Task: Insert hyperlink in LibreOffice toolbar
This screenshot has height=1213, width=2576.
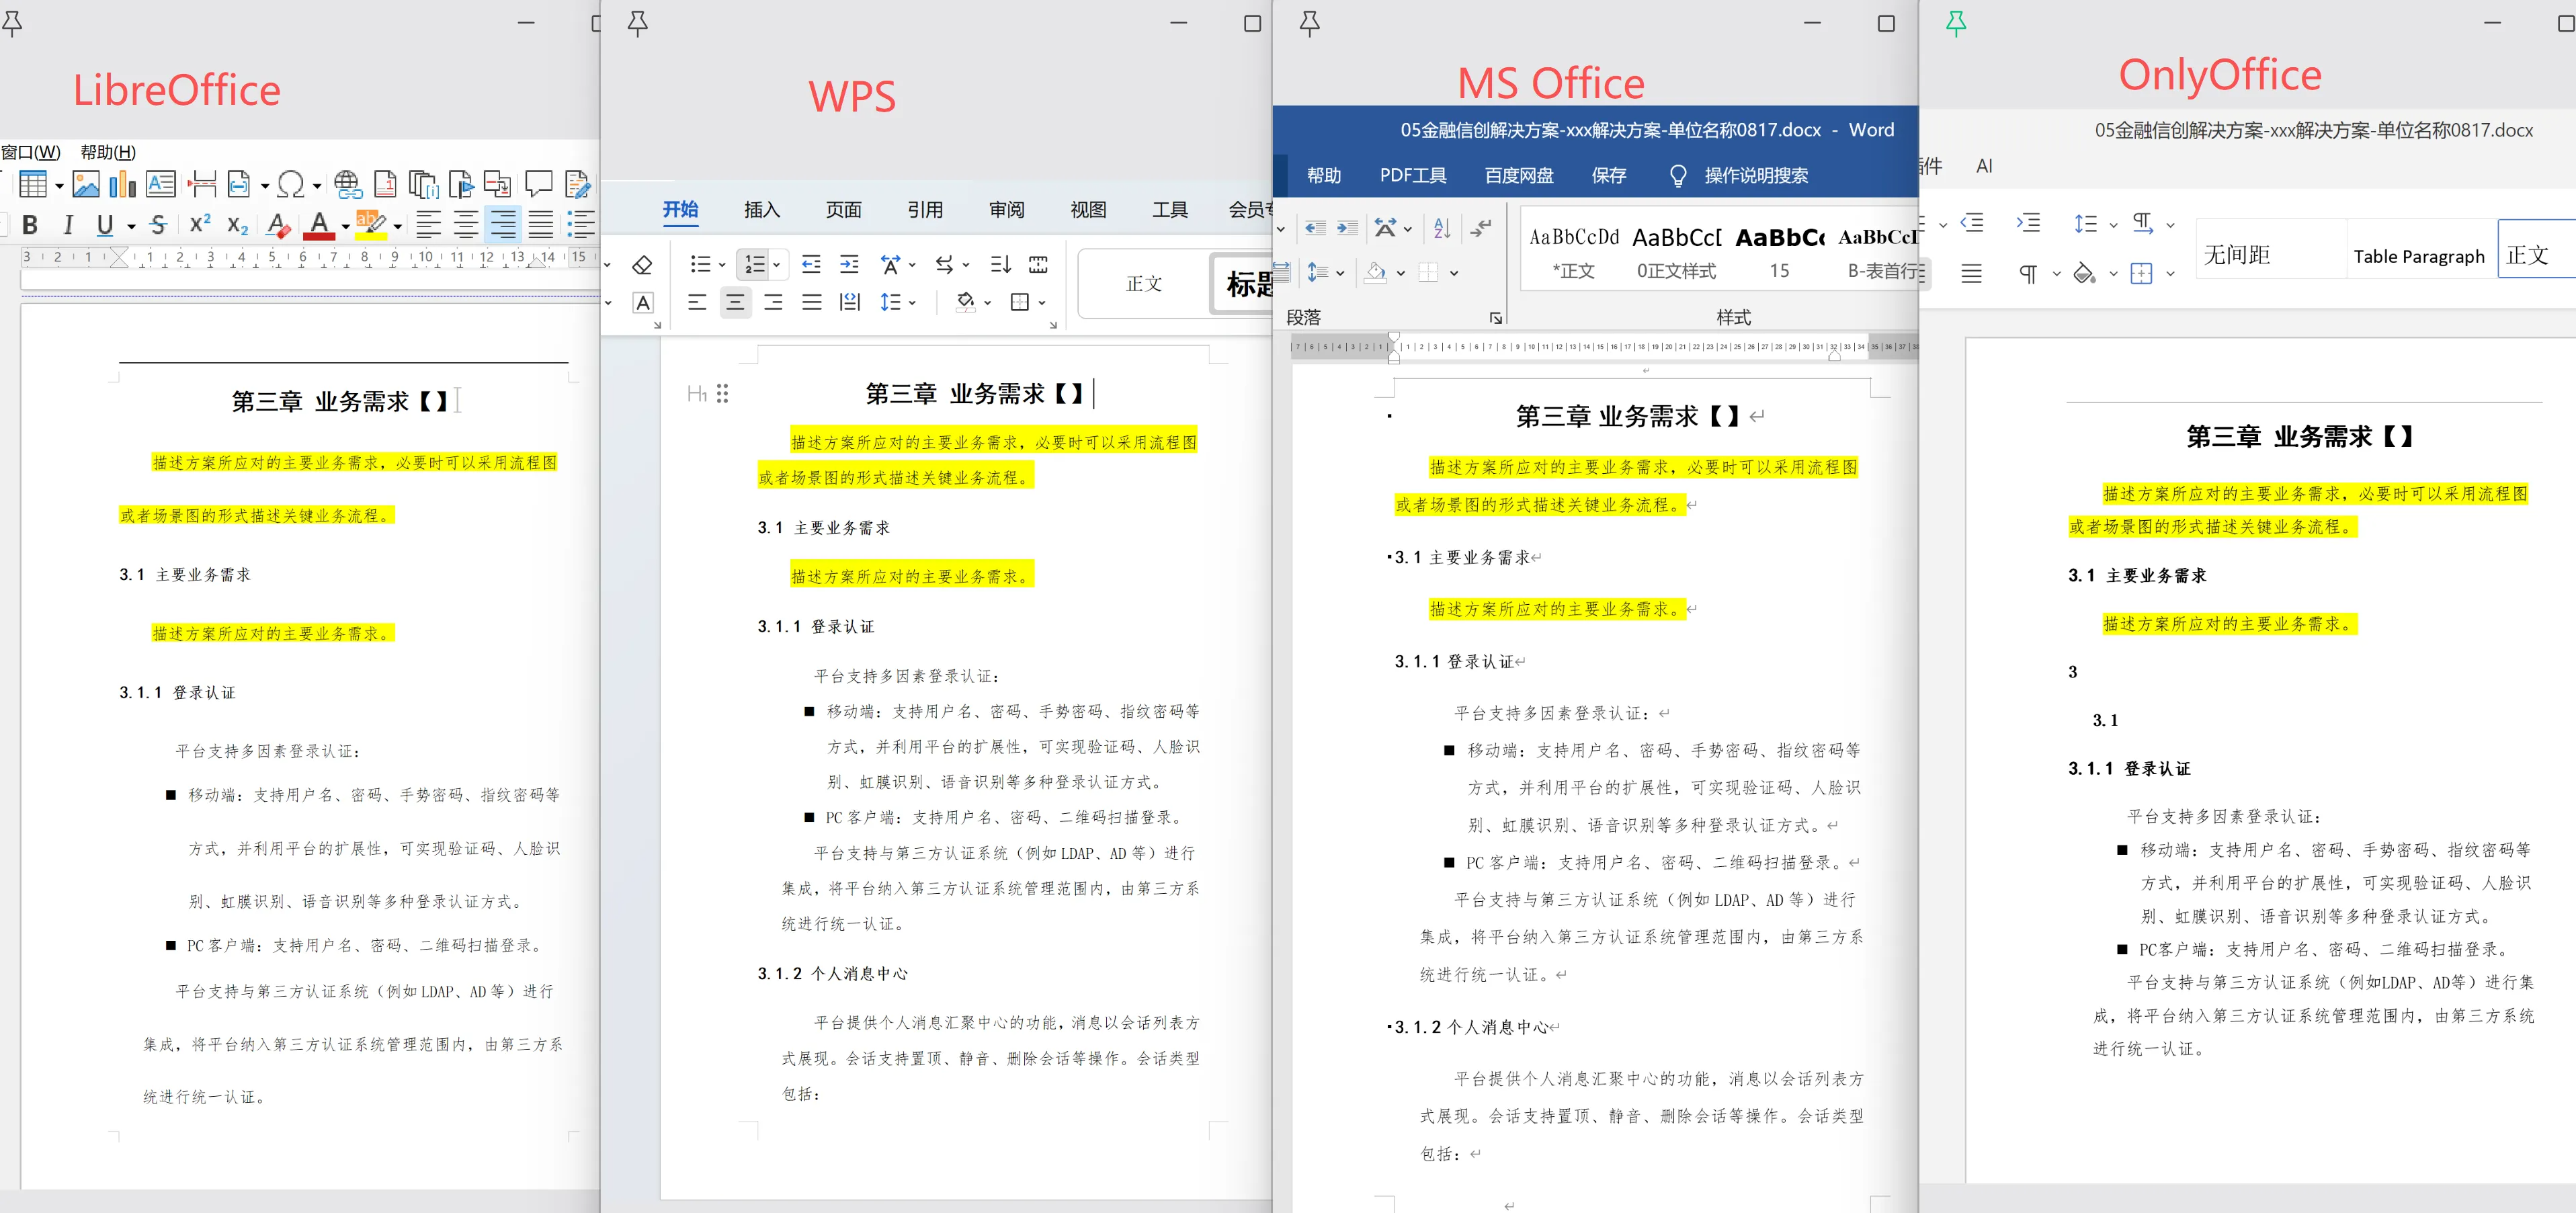Action: 347,184
